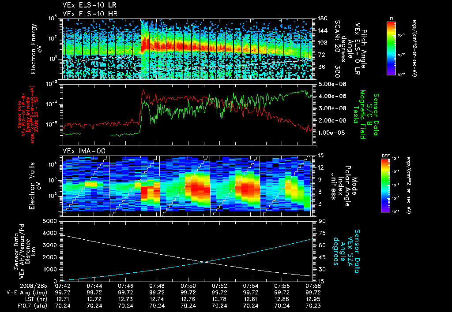Image resolution: width=452 pixels, height=312 pixels.
Task: Click the 1.00e-08 magnetic field tick
Action: tap(331, 133)
